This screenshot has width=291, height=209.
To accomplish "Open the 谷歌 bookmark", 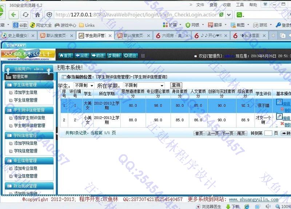I will [x=20, y=25].
